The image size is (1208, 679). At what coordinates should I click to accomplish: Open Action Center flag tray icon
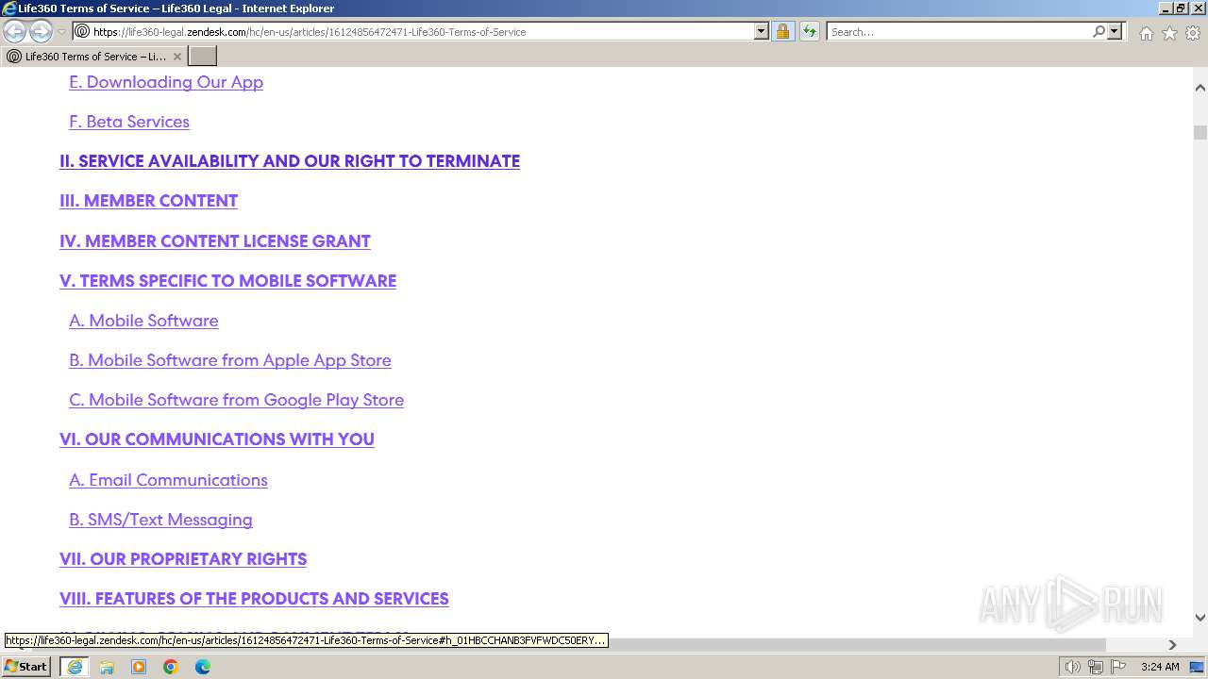click(x=1118, y=667)
